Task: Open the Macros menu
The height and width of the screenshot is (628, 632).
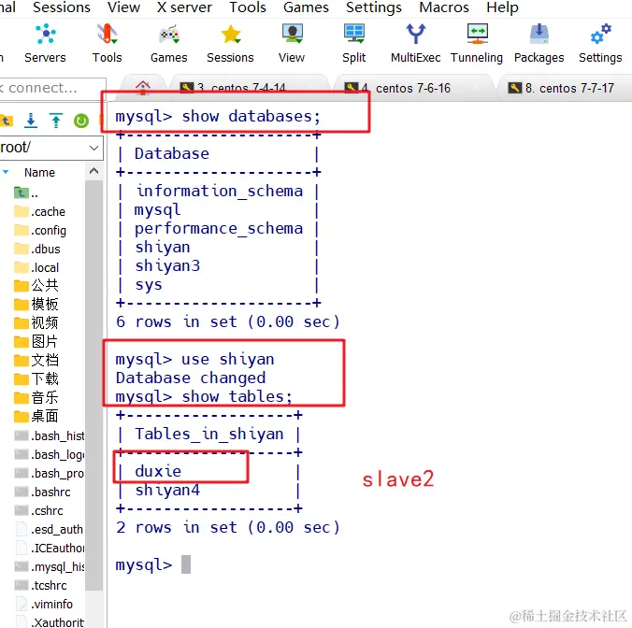Action: point(444,7)
